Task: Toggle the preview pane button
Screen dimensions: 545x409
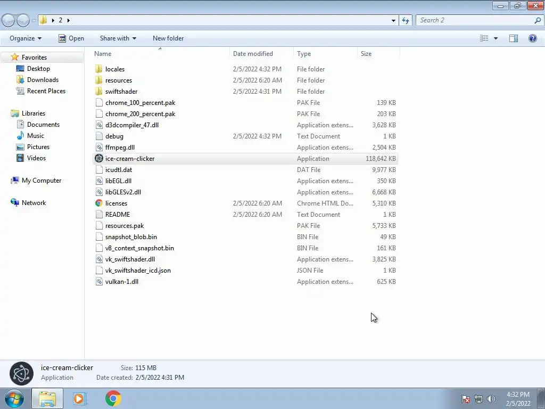Action: 514,38
